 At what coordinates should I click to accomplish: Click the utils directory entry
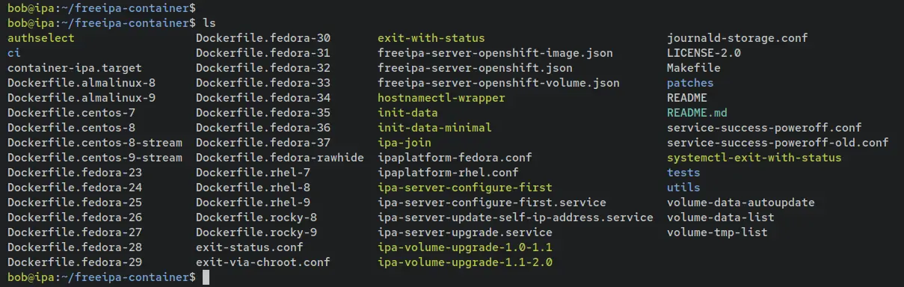pos(683,188)
